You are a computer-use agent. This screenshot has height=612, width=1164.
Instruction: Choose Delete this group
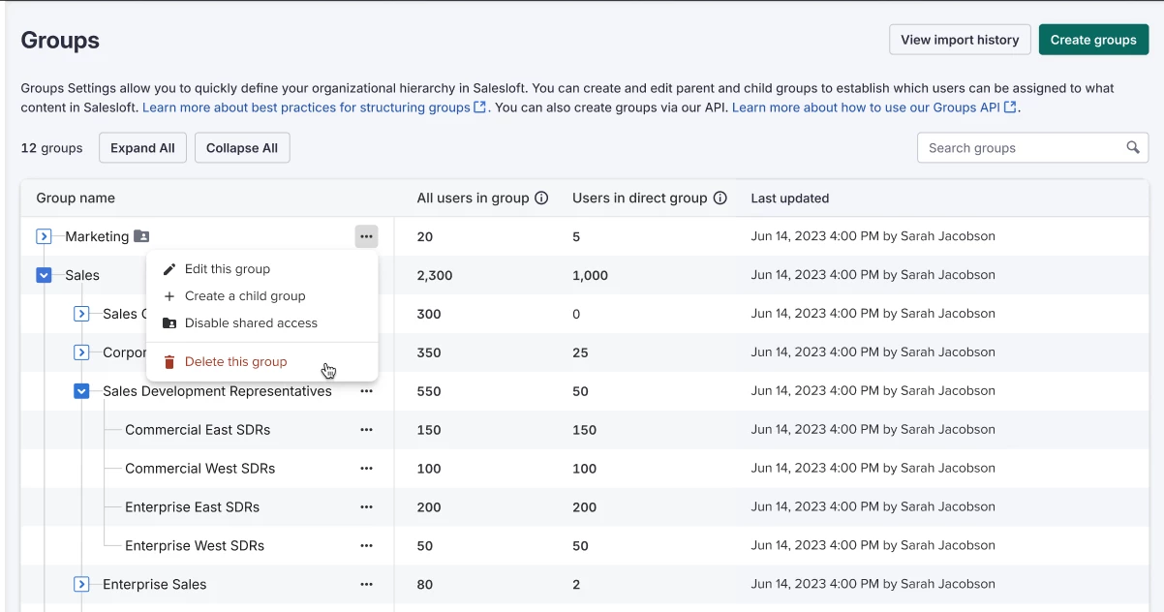click(235, 362)
